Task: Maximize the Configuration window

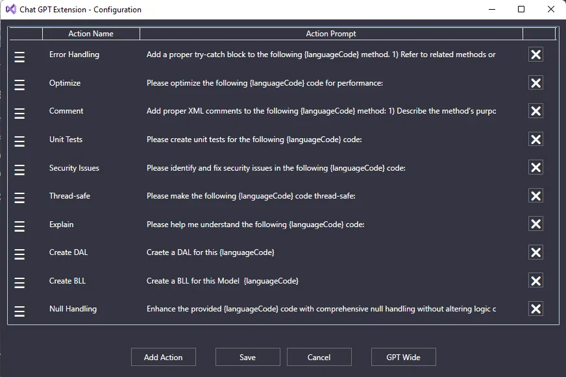Action: [521, 10]
